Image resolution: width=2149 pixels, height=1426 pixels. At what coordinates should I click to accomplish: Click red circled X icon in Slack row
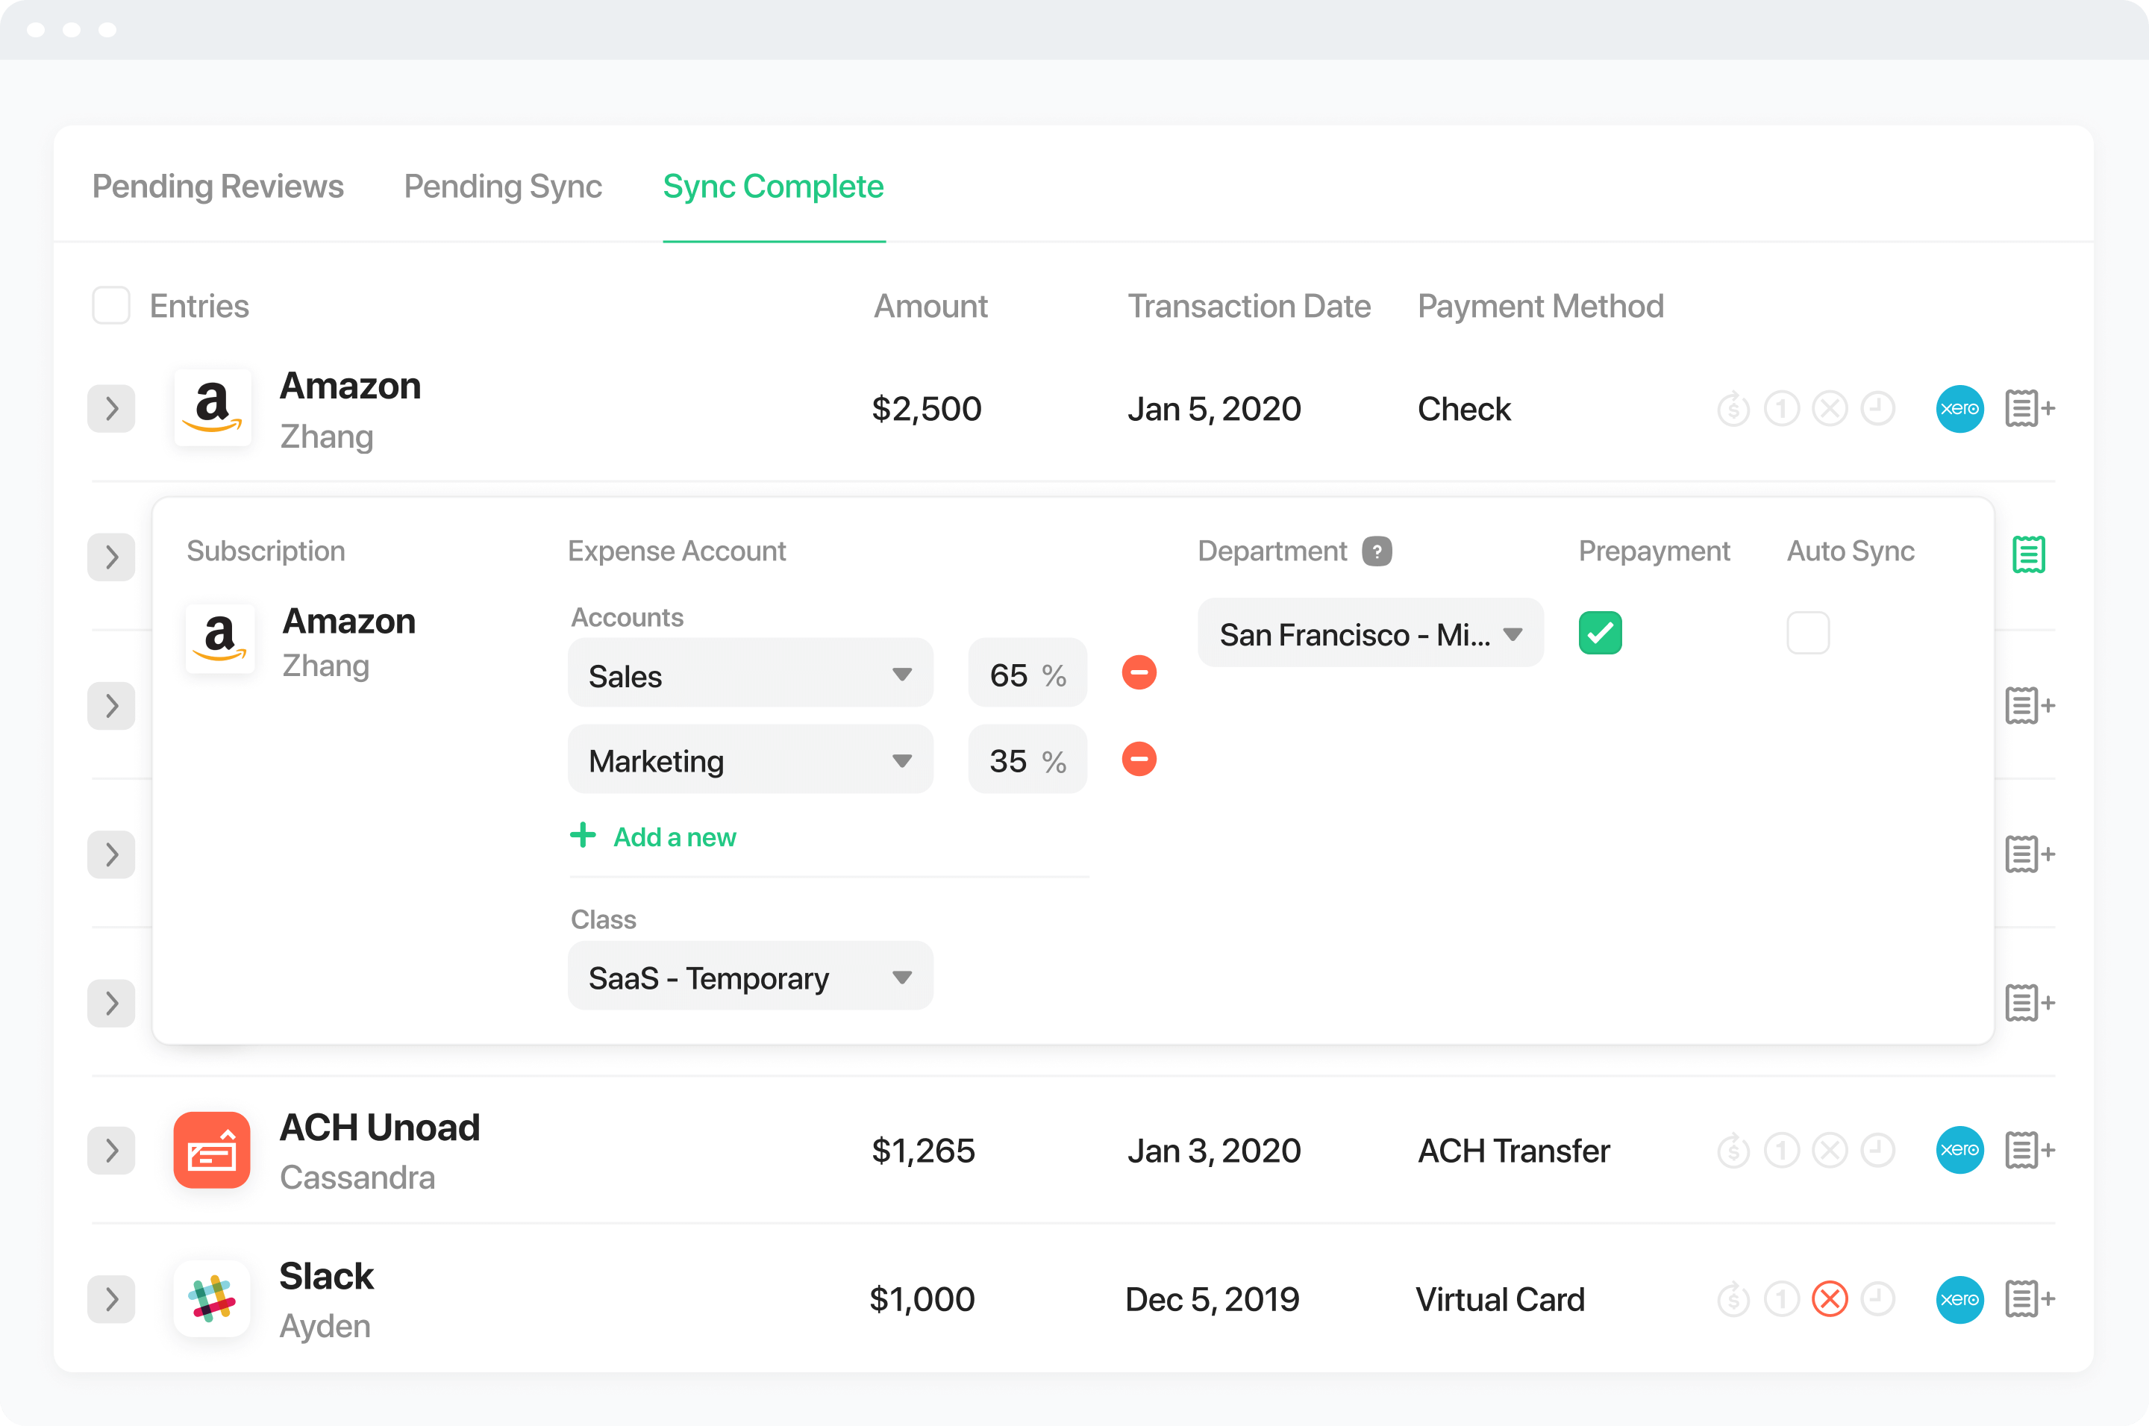1829,1298
